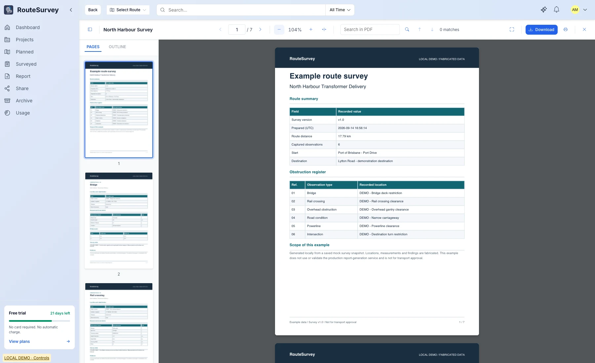Focus the Search in PDF field
Screen dimensions: 595x363
tap(370, 30)
